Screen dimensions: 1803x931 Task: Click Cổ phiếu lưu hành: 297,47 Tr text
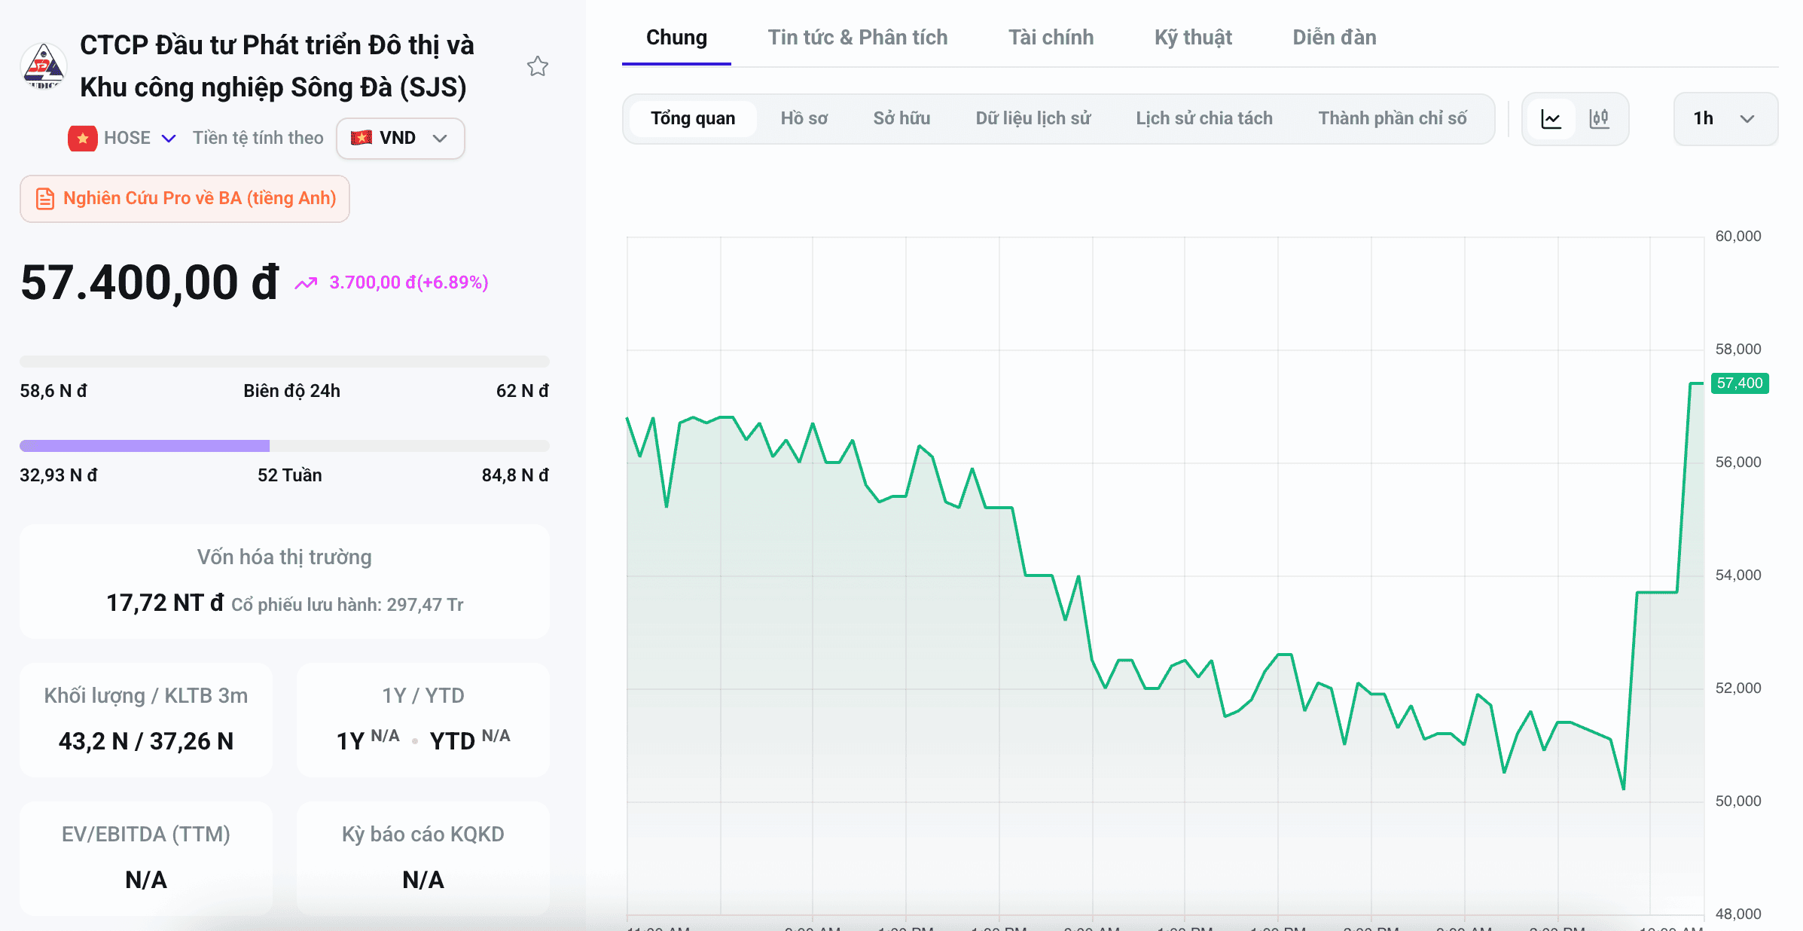[347, 605]
